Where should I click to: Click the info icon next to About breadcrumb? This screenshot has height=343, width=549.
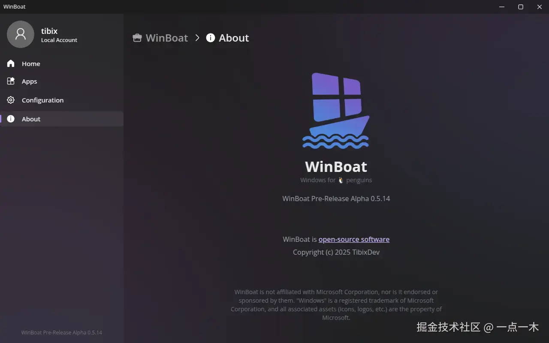pyautogui.click(x=211, y=38)
